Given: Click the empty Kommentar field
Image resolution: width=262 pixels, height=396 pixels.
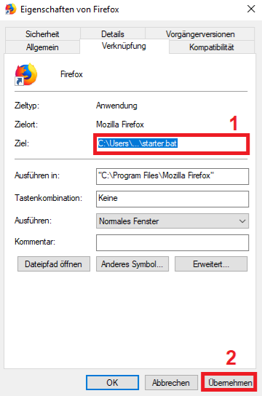Looking at the screenshot, I should (x=172, y=242).
